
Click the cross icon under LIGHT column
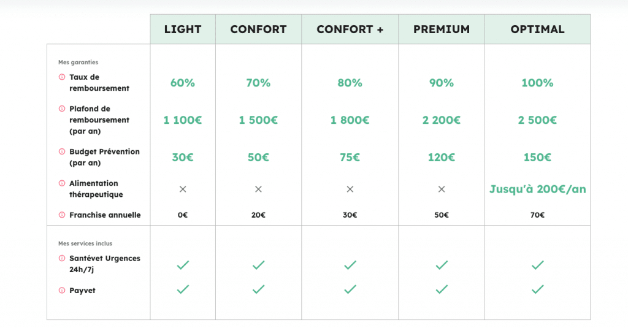[182, 189]
